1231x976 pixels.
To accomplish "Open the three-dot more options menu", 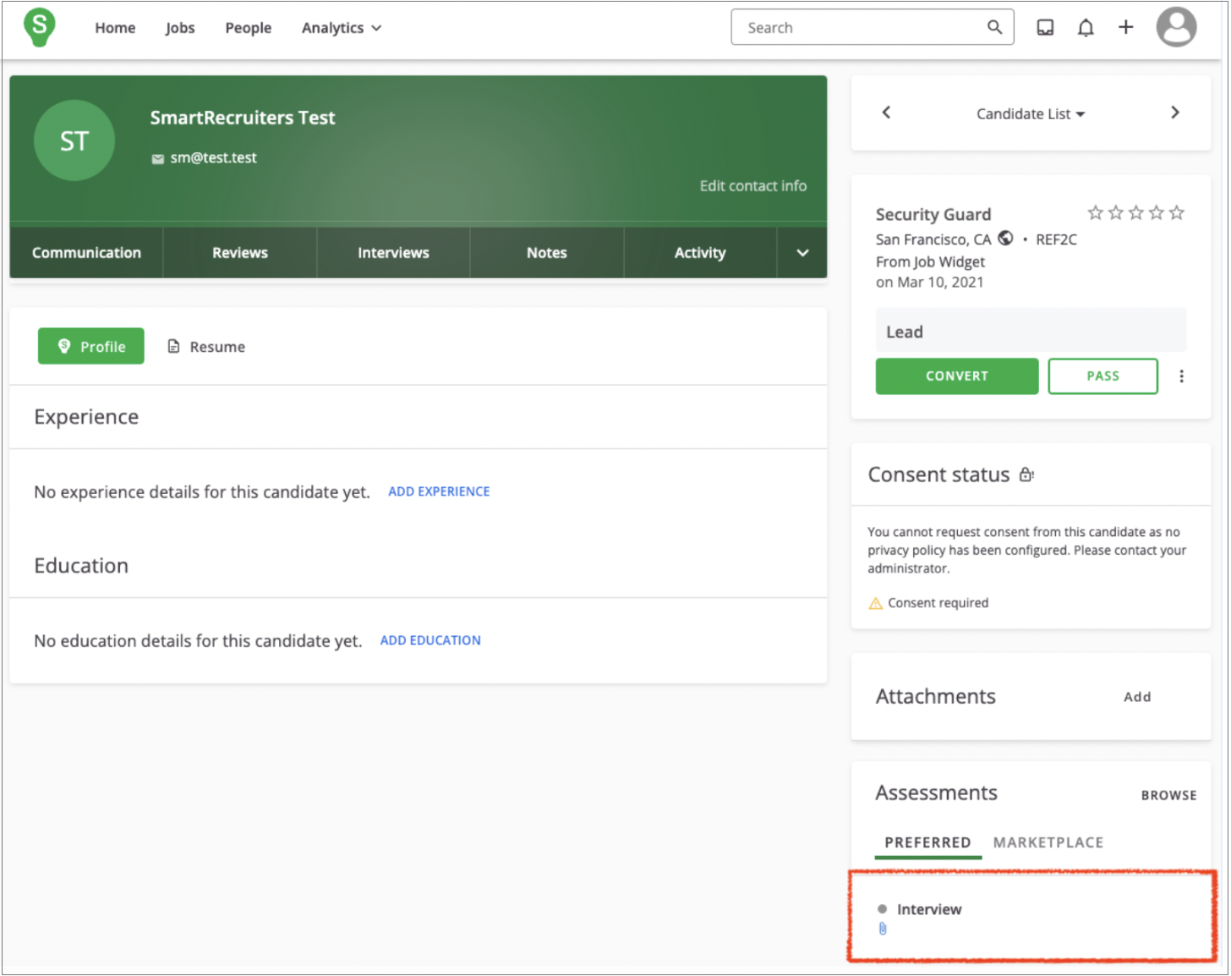I will (x=1181, y=376).
